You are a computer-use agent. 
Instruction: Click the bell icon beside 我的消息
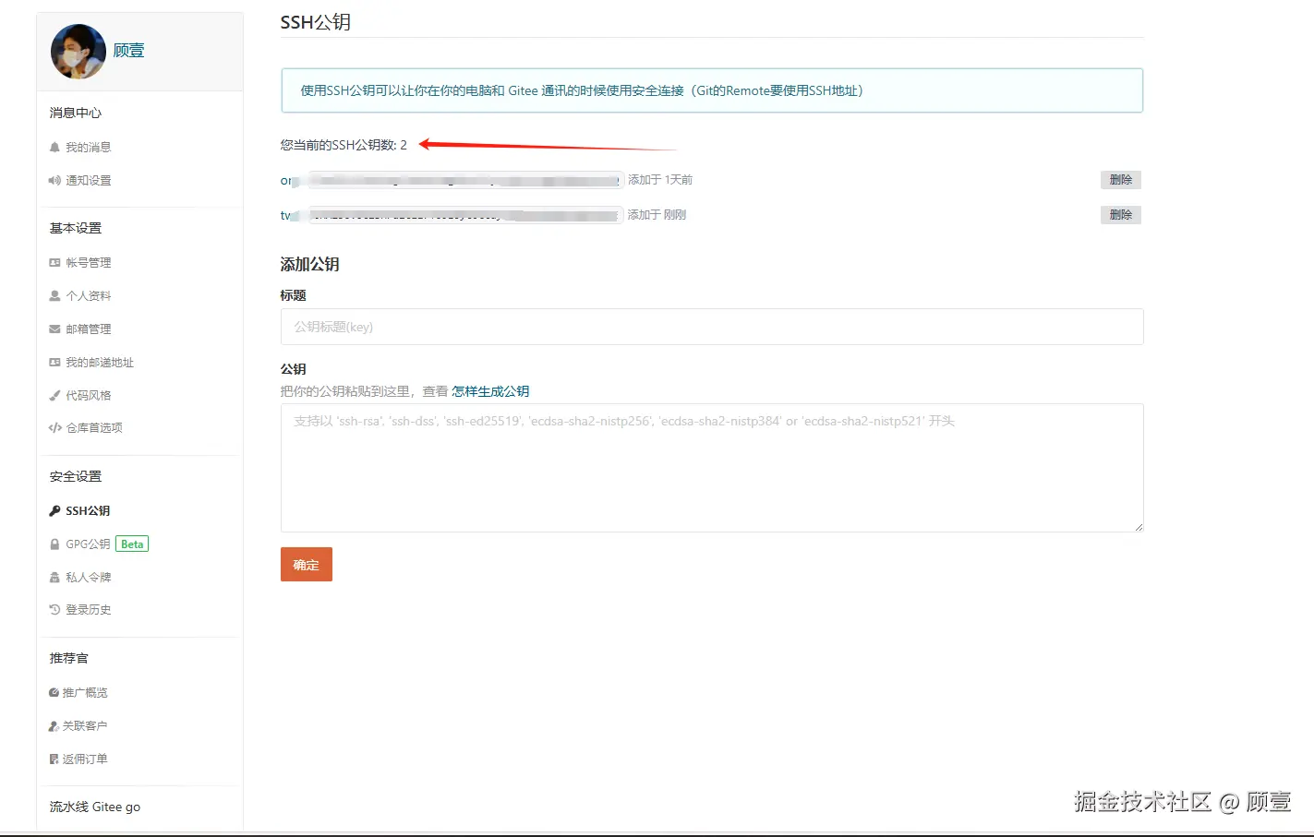[x=54, y=148]
